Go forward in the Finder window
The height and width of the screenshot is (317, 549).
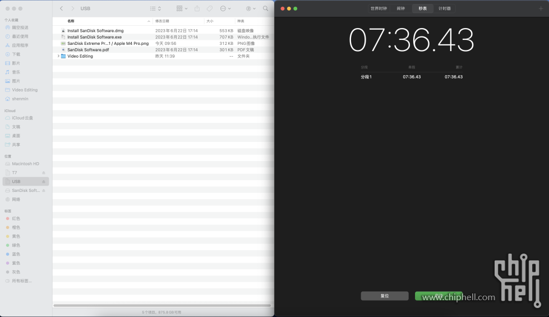click(x=72, y=8)
